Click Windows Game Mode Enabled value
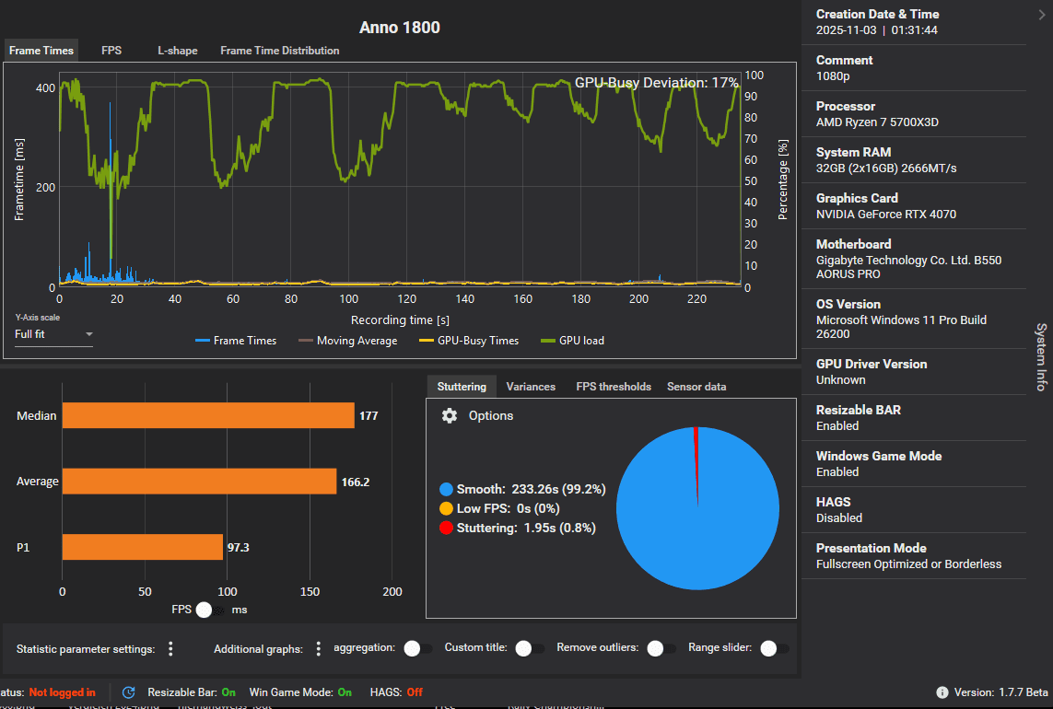The height and width of the screenshot is (709, 1053). coord(837,472)
